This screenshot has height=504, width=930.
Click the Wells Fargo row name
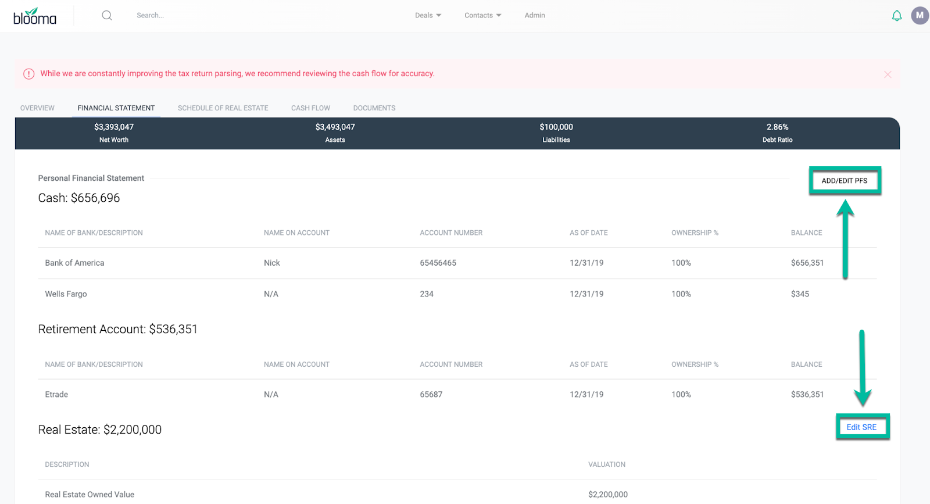pos(66,294)
